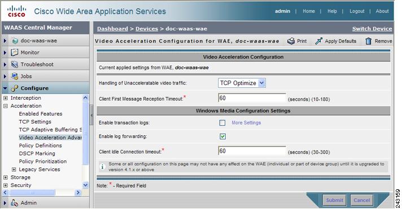Click the Configure gears icon

click(15, 88)
